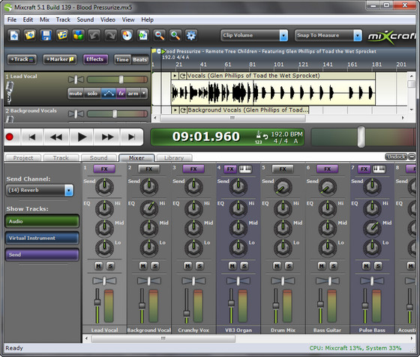The width and height of the screenshot is (420, 357).
Task: Open the Sound menu
Action: click(85, 19)
